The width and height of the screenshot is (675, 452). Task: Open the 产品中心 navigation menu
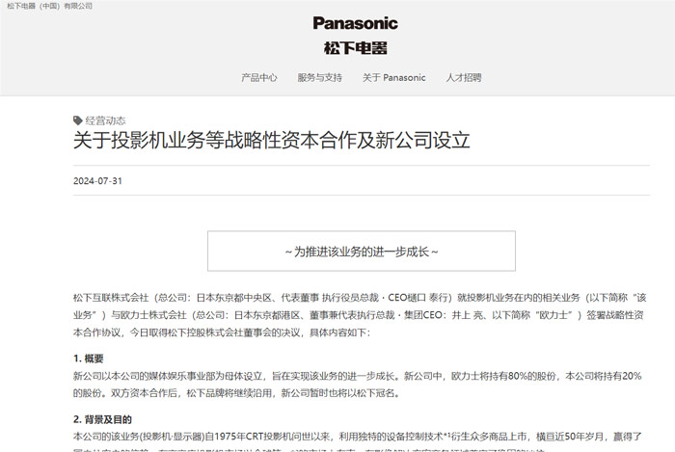click(x=258, y=77)
